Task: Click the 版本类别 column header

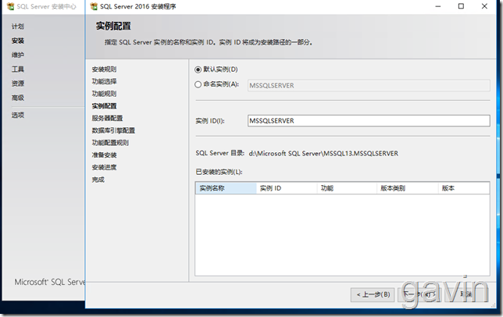Action: point(408,188)
